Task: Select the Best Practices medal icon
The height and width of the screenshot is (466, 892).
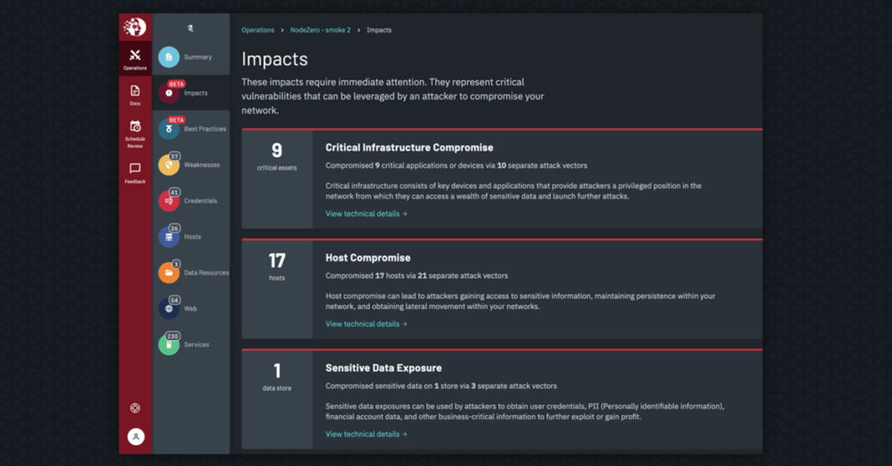Action: click(168, 129)
